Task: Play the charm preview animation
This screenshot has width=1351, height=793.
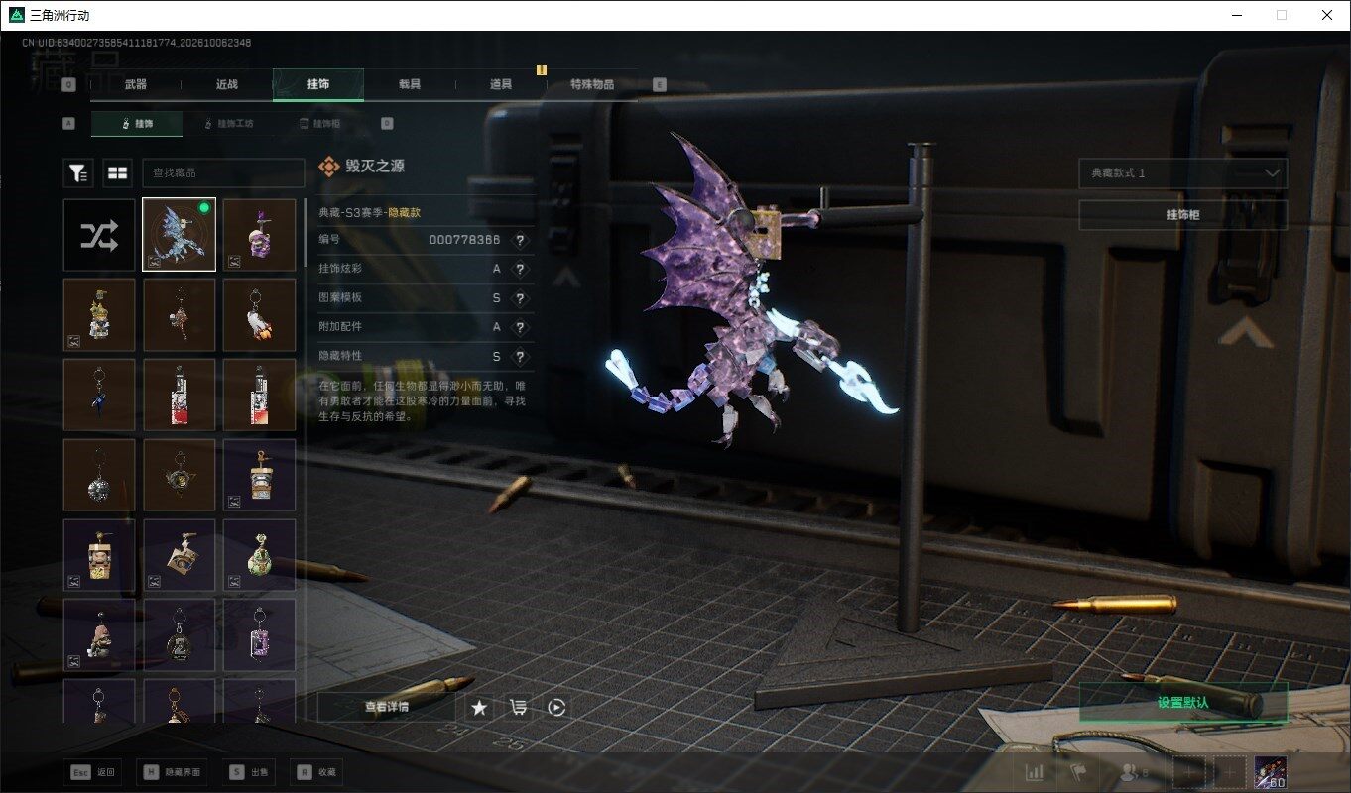Action: (556, 707)
